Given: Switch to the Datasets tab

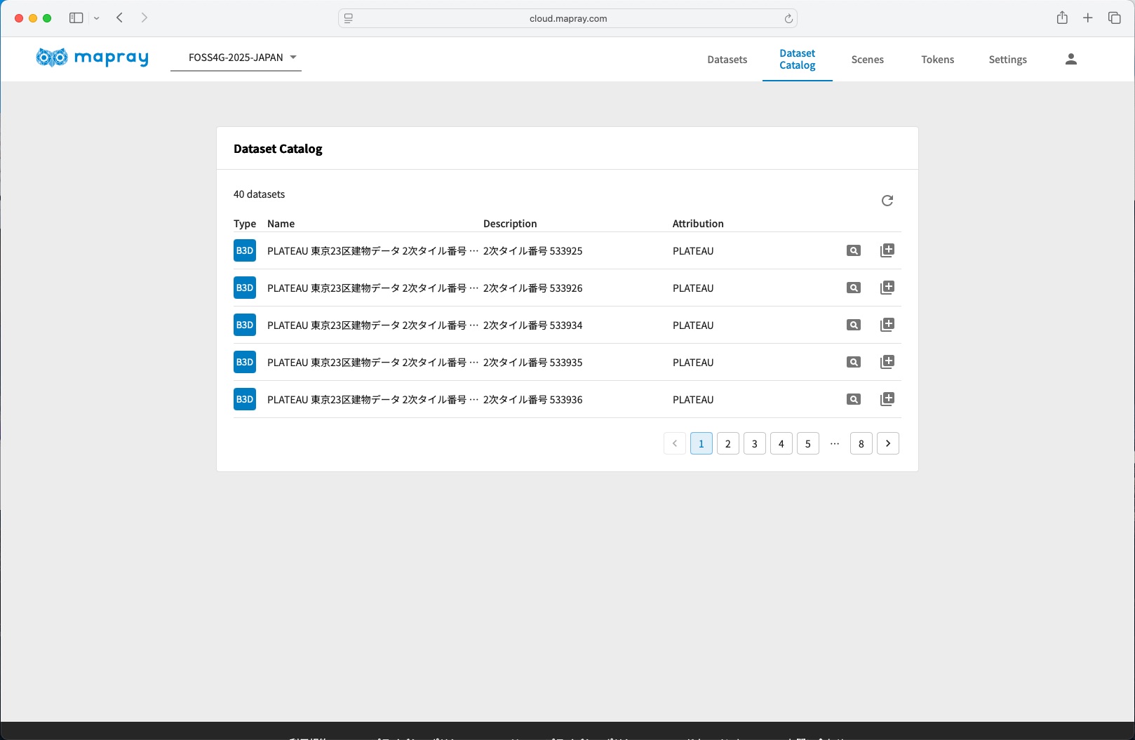Looking at the screenshot, I should coord(727,60).
